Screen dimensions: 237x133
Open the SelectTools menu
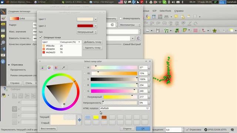click(166, 11)
